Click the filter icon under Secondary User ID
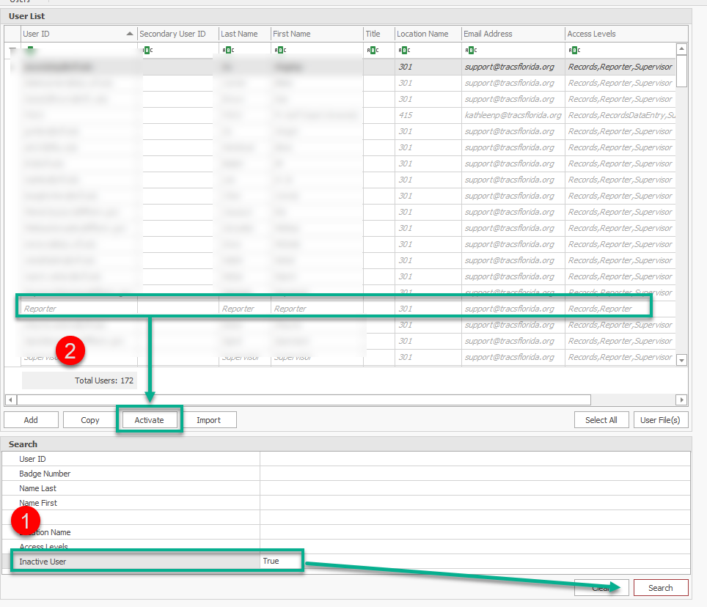This screenshot has height=607, width=707. tap(147, 51)
